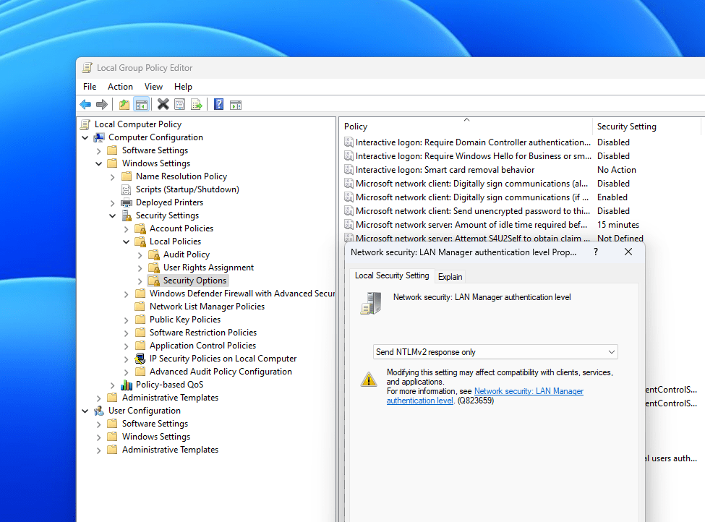This screenshot has height=522, width=705.
Task: Collapse the Security Settings node
Action: coord(112,216)
